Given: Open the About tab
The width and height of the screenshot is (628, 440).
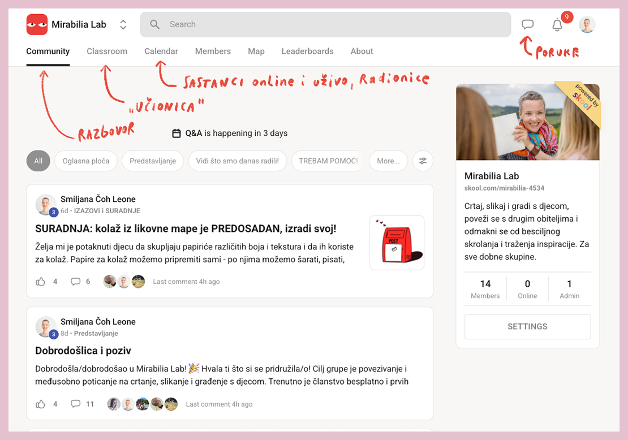Looking at the screenshot, I should pos(362,51).
